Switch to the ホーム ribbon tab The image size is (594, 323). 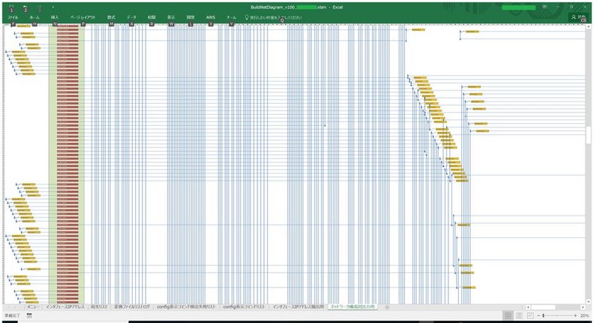click(34, 17)
